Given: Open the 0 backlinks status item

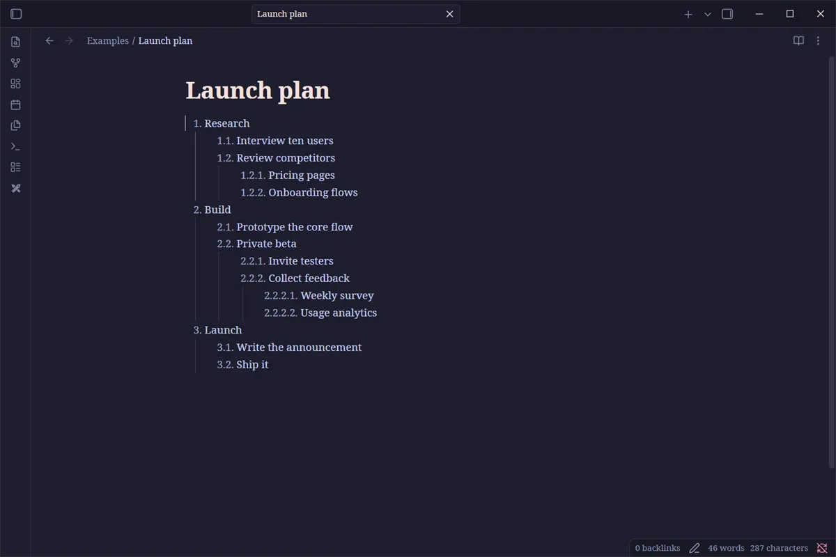Looking at the screenshot, I should pos(658,548).
